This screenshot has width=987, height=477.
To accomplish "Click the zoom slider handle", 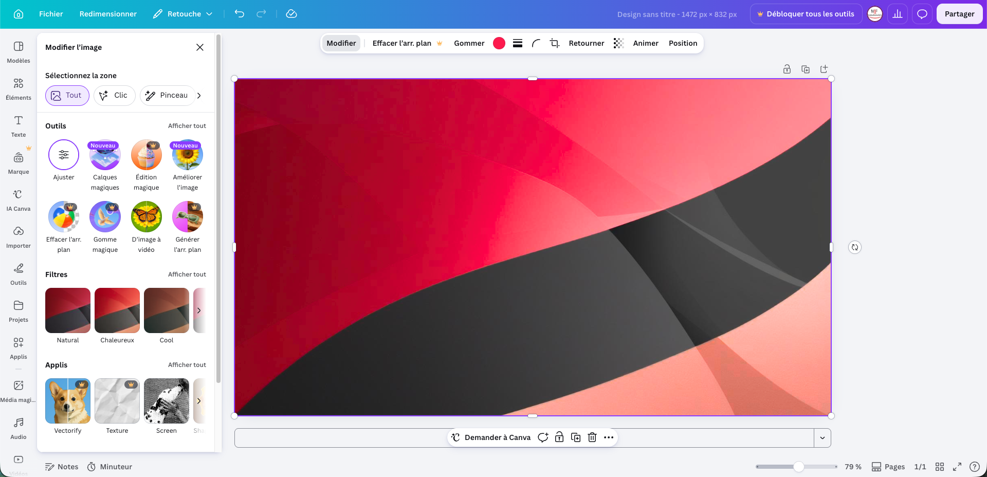I will (x=798, y=467).
